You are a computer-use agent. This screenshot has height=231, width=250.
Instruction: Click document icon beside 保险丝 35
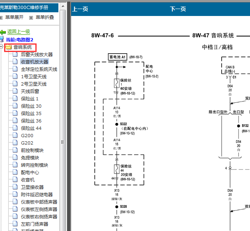[15, 113]
